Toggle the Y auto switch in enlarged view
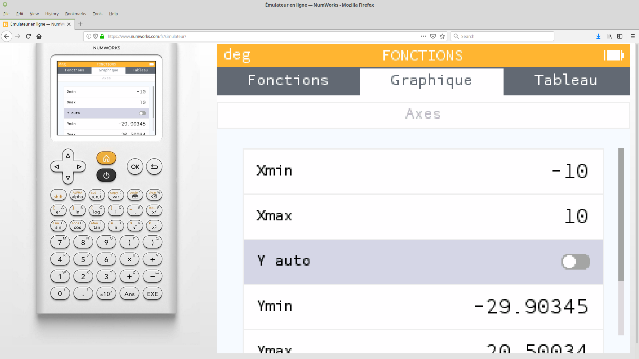Viewport: 639px width, 359px height. click(x=576, y=262)
